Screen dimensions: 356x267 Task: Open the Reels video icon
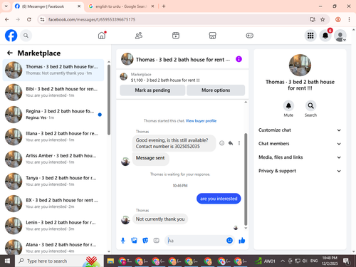click(x=176, y=36)
